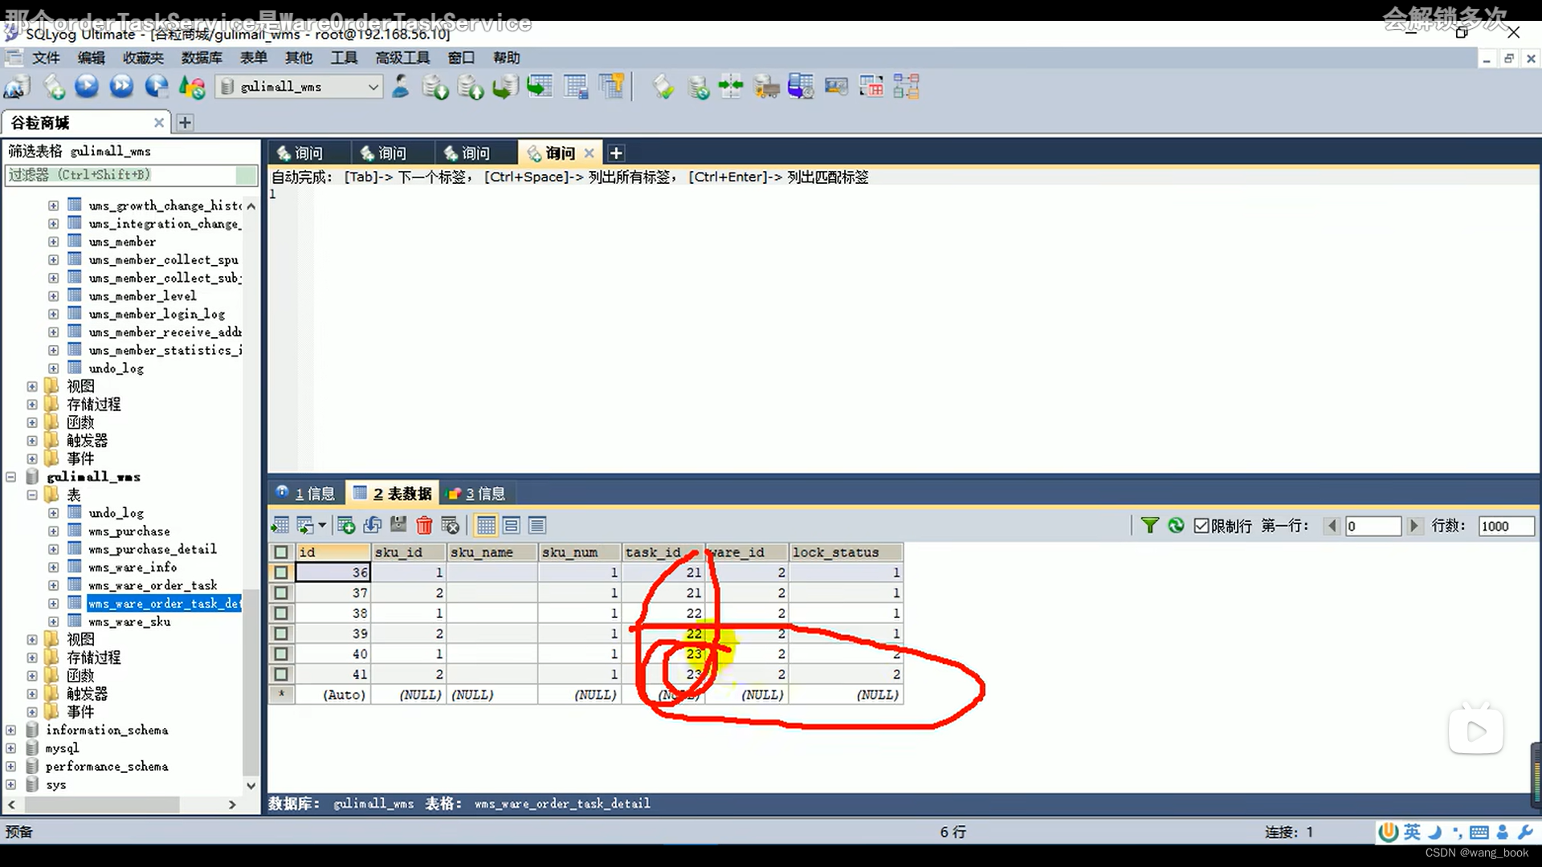Switch to the 1 信息 result tab

click(307, 493)
